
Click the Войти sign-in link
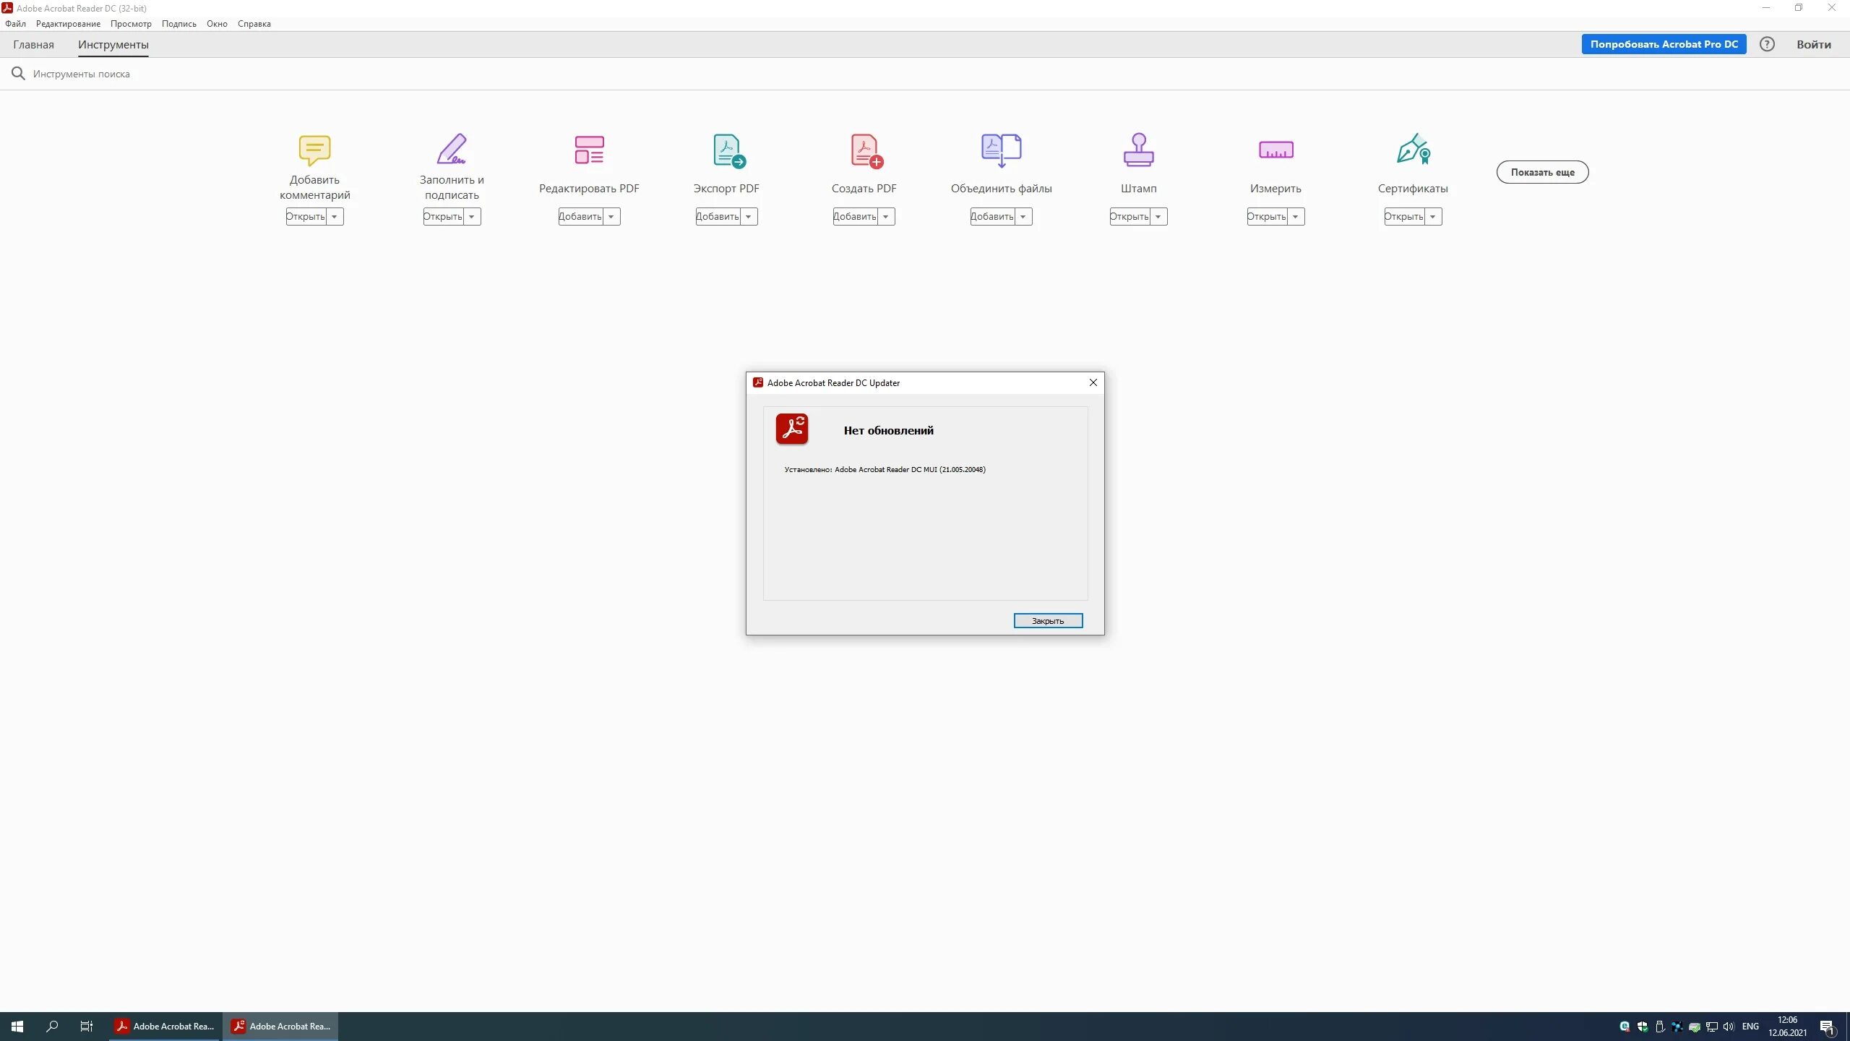coord(1814,45)
